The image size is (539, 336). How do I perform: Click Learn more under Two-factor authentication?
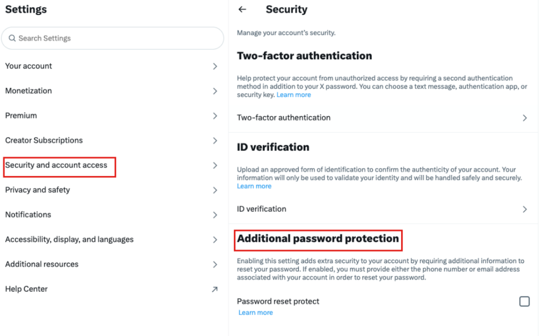(293, 95)
